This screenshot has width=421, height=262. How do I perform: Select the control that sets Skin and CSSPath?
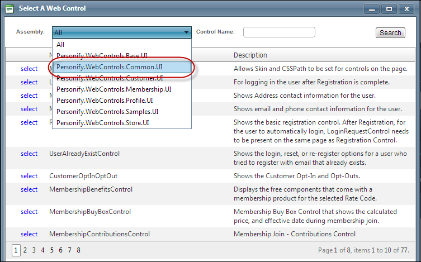pyautogui.click(x=29, y=69)
